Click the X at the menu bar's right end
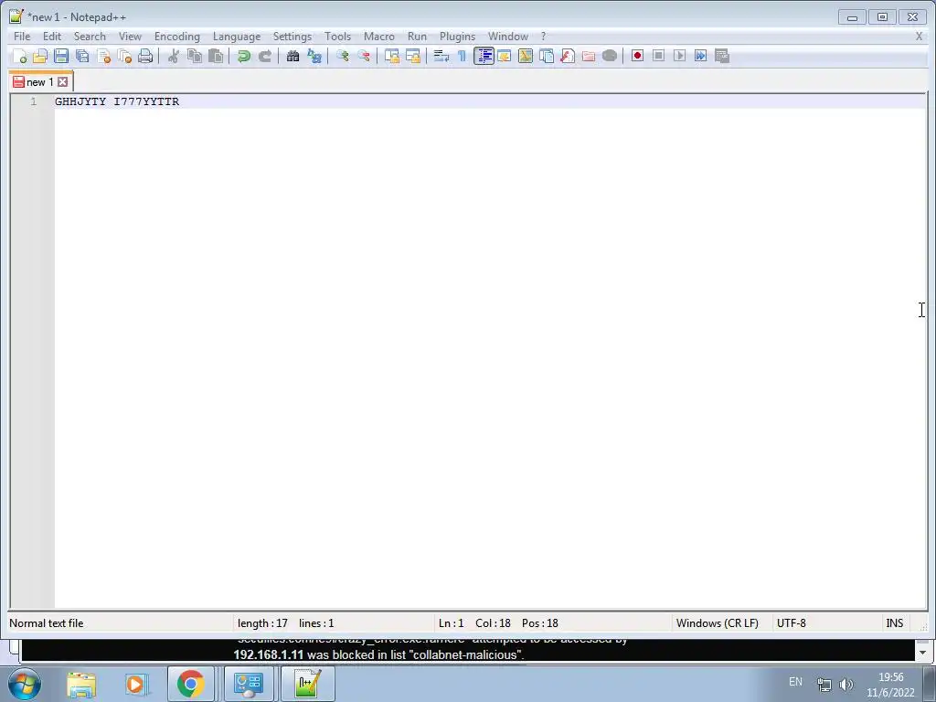Screen dimensions: 936x702 click(920, 37)
